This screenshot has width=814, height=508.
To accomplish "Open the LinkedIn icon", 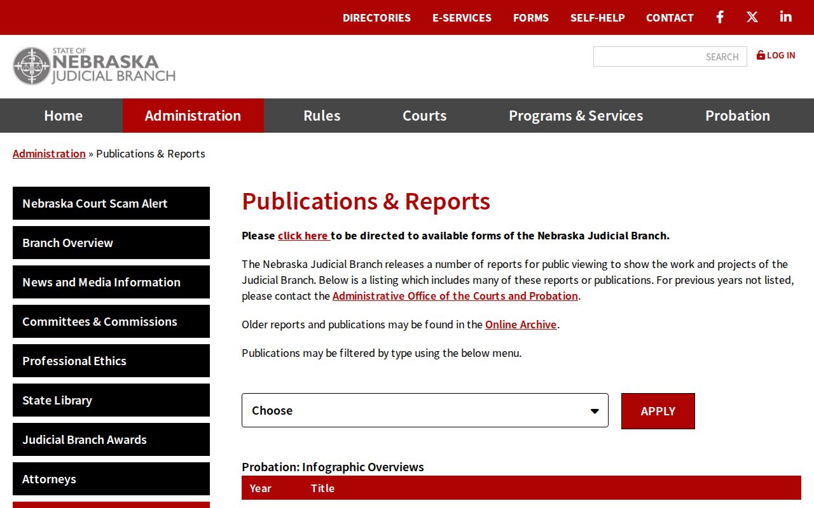I will pyautogui.click(x=786, y=17).
